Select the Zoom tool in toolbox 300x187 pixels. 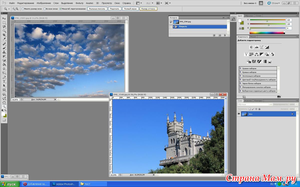pos(4,107)
